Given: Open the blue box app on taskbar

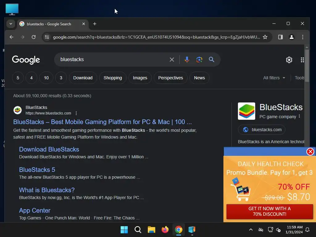Looking at the screenshot, I should pos(192,230).
